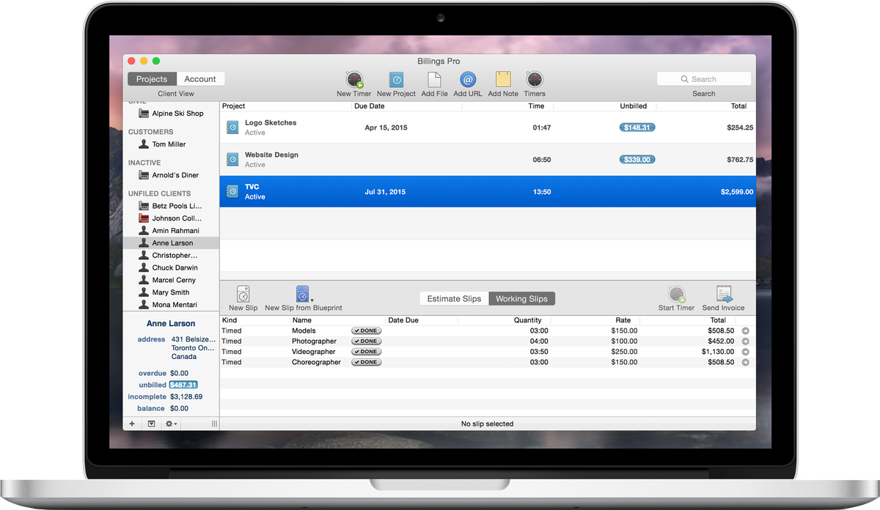Create a New Project
Viewport: 880px width, 510px height.
(396, 79)
